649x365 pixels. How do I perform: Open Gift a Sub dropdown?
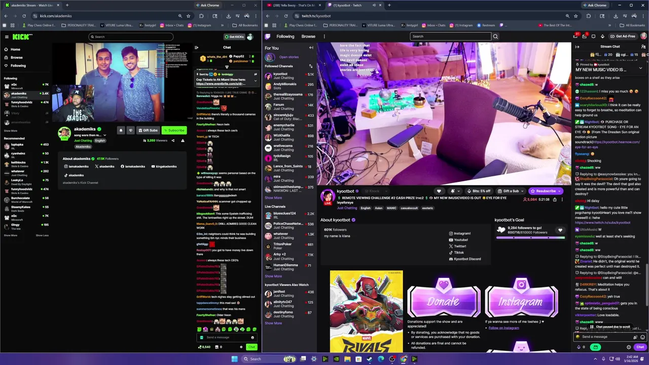point(511,191)
